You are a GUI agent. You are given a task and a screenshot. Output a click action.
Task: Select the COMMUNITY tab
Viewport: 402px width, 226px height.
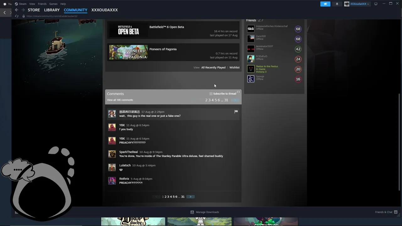click(75, 10)
